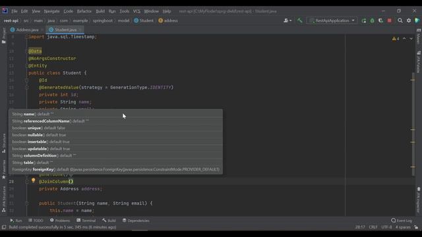Click the Build project hammer icon
The height and width of the screenshot is (237, 422).
299,20
